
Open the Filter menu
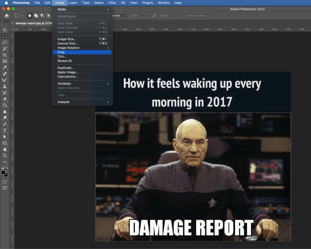(x=112, y=3)
